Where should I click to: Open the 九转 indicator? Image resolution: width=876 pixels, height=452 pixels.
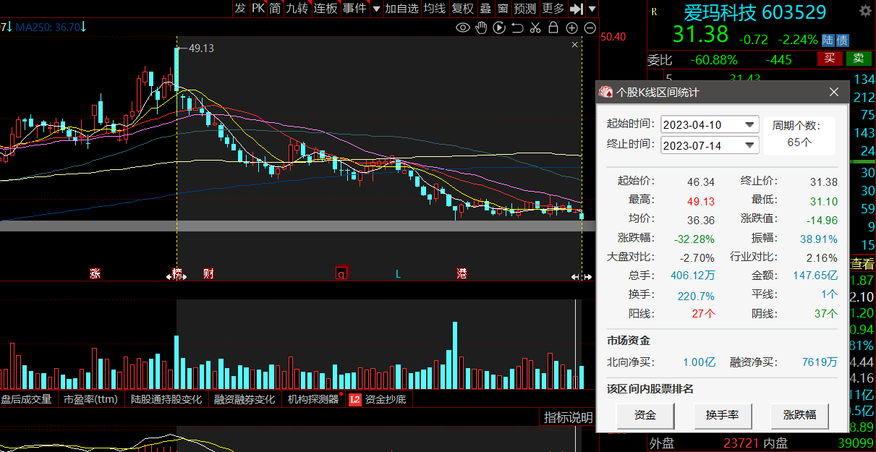[297, 9]
